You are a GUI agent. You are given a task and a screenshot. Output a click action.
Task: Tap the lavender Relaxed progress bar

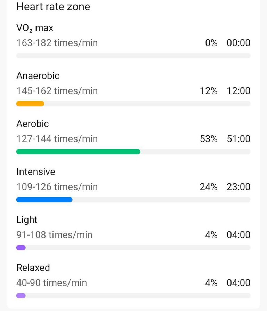click(x=21, y=296)
